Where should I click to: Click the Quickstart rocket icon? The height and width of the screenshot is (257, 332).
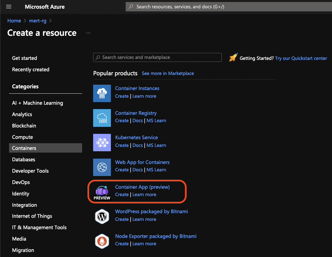pyautogui.click(x=233, y=58)
